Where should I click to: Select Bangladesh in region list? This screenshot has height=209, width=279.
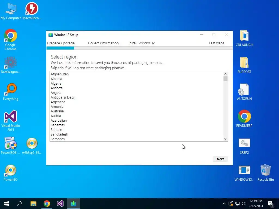pyautogui.click(x=137, y=134)
